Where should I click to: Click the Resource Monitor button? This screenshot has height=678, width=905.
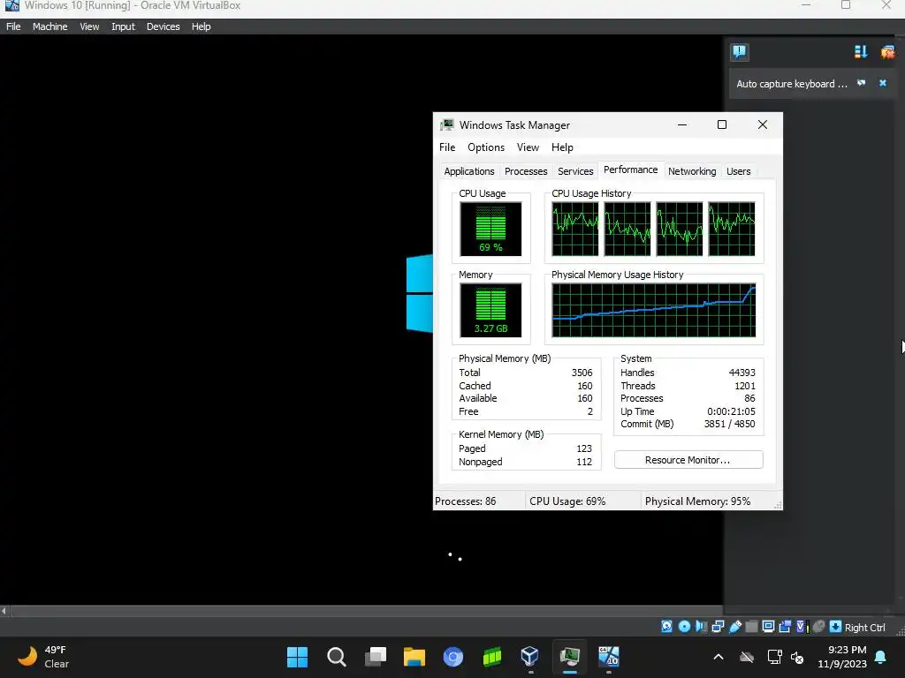click(x=688, y=459)
